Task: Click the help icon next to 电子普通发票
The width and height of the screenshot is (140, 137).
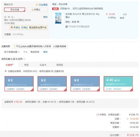Action: 19,52
